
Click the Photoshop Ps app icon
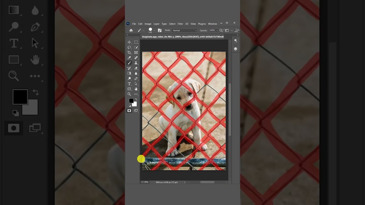(x=128, y=24)
